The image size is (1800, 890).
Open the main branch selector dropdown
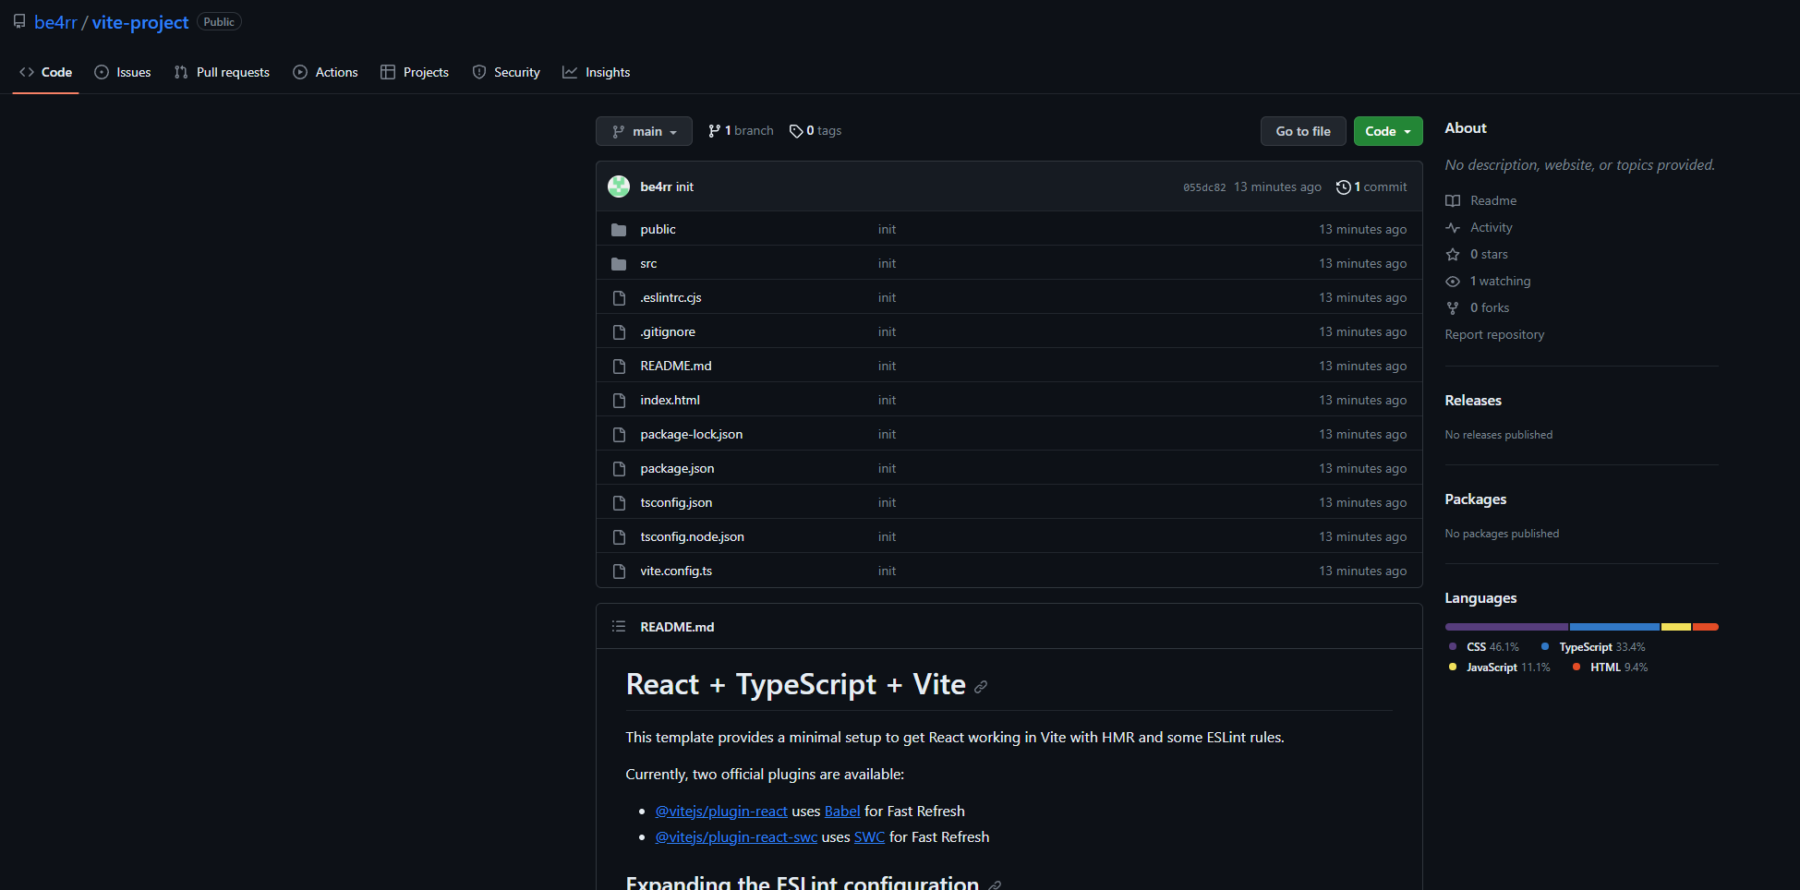point(644,131)
